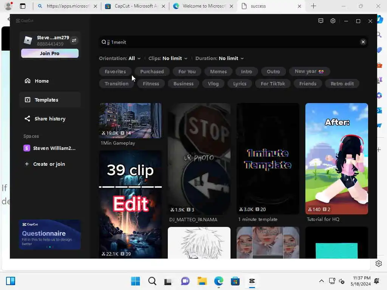The image size is (387, 290).
Task: Select the New year category
Action: click(309, 71)
